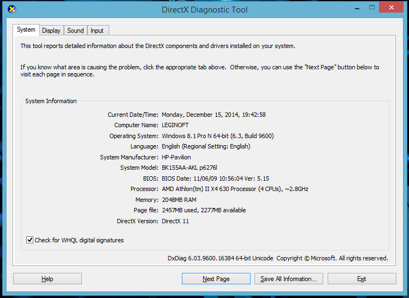
Task: Click Save All Information button
Action: tap(288, 279)
